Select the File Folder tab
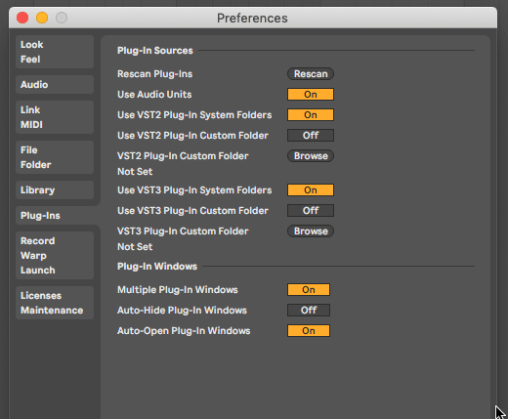Screen dimensions: 508x419 (55, 157)
